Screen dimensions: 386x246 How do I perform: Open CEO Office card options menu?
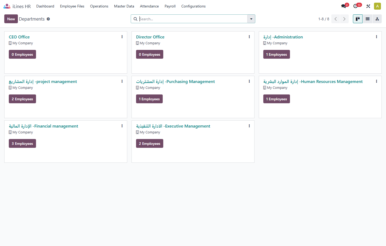(x=122, y=37)
